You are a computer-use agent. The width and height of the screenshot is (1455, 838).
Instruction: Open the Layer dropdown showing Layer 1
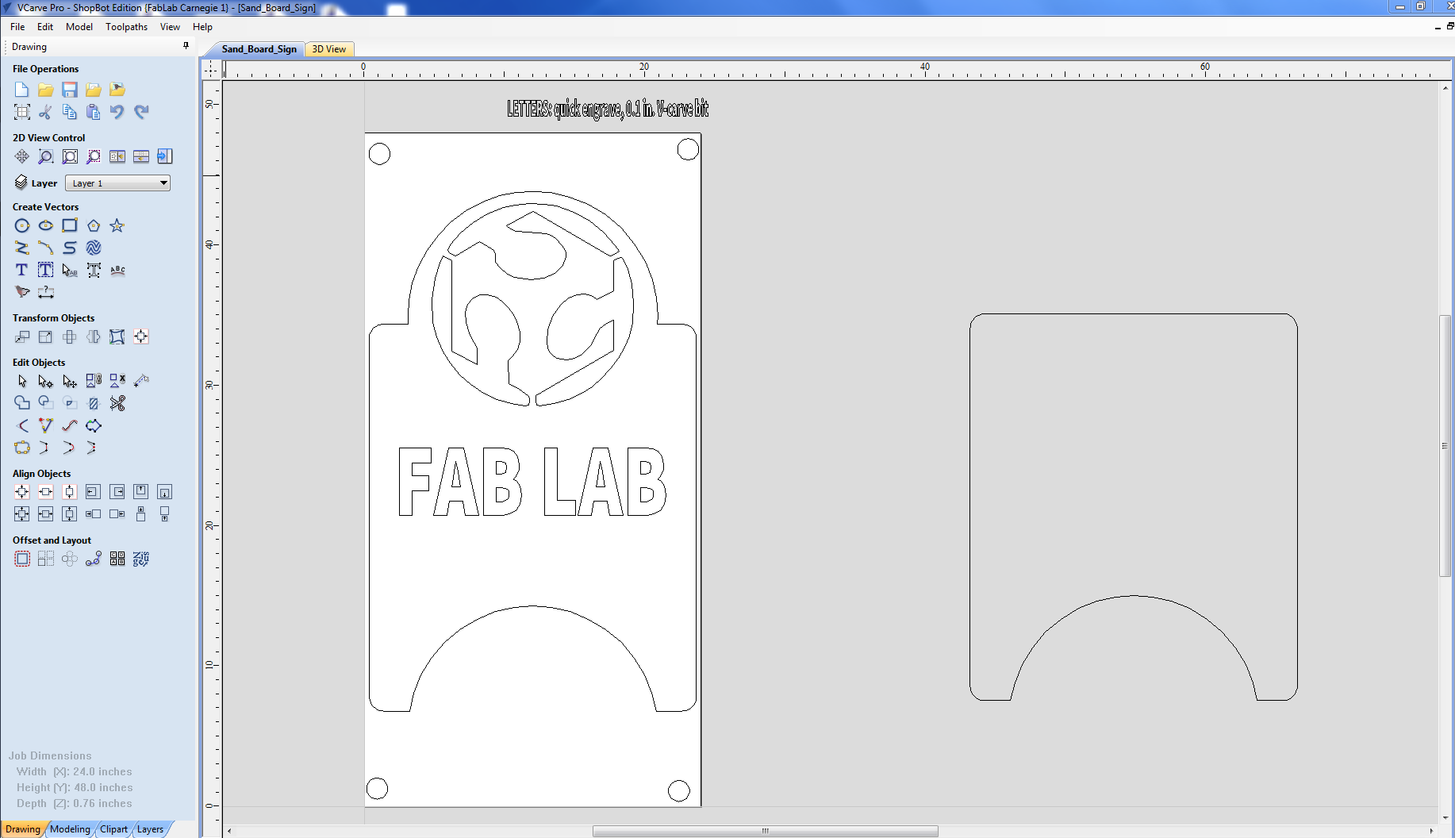click(117, 183)
